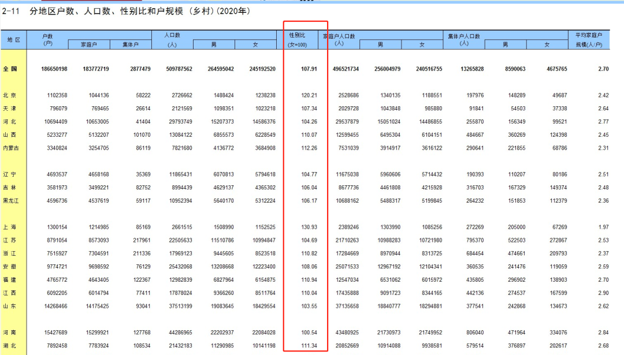
Task: Click Shandong households cell 14268466
Action: tap(55, 306)
